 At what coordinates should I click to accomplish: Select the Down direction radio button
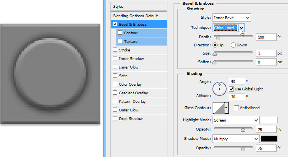click(x=234, y=45)
